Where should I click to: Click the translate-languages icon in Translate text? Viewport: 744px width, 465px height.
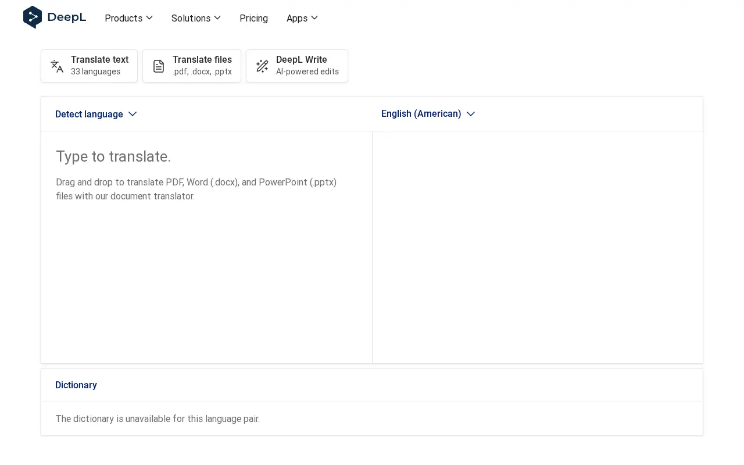tap(57, 66)
